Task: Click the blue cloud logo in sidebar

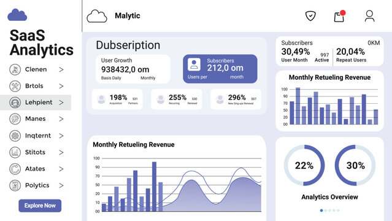Action: (x=17, y=15)
